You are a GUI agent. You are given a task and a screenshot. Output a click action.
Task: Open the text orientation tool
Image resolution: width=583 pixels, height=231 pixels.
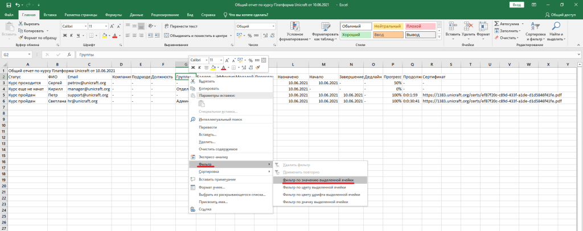pyautogui.click(x=151, y=26)
